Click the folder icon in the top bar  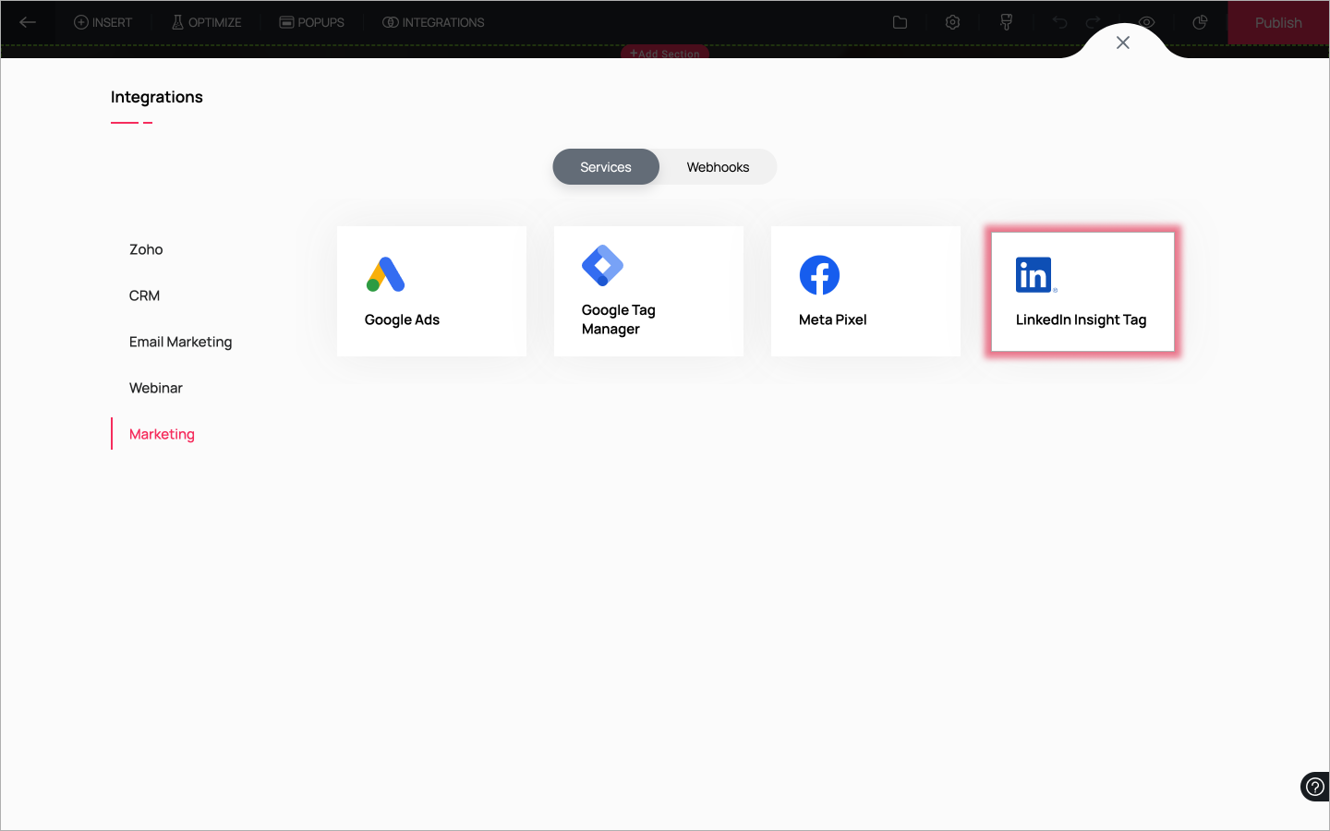click(900, 22)
